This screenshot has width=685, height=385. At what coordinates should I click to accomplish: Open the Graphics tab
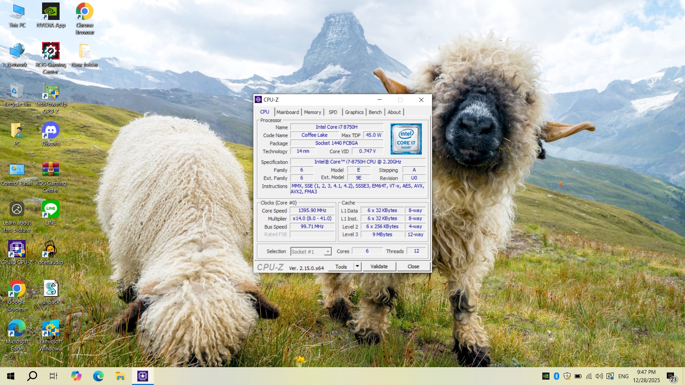[354, 112]
